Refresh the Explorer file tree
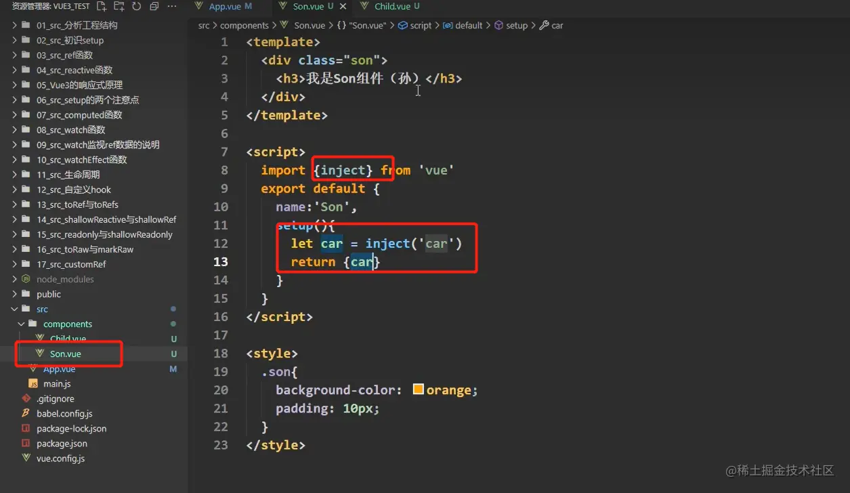 [x=136, y=6]
